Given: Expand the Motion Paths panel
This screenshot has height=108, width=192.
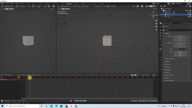Looking at the screenshot, I should click(167, 70).
